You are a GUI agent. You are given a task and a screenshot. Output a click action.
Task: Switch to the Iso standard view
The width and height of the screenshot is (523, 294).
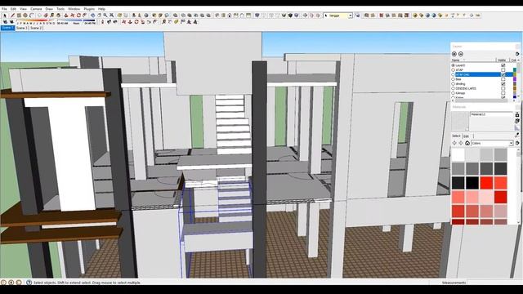217,16
